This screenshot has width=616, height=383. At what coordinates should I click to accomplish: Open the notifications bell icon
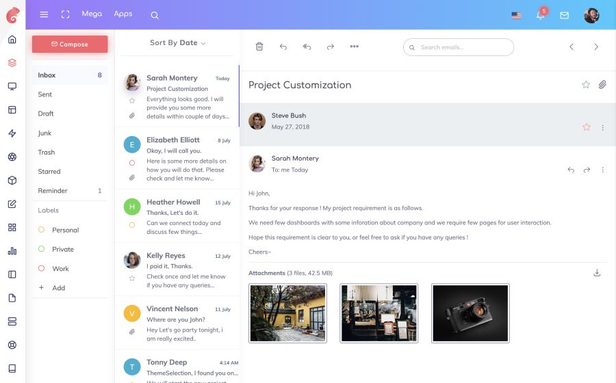pos(541,15)
